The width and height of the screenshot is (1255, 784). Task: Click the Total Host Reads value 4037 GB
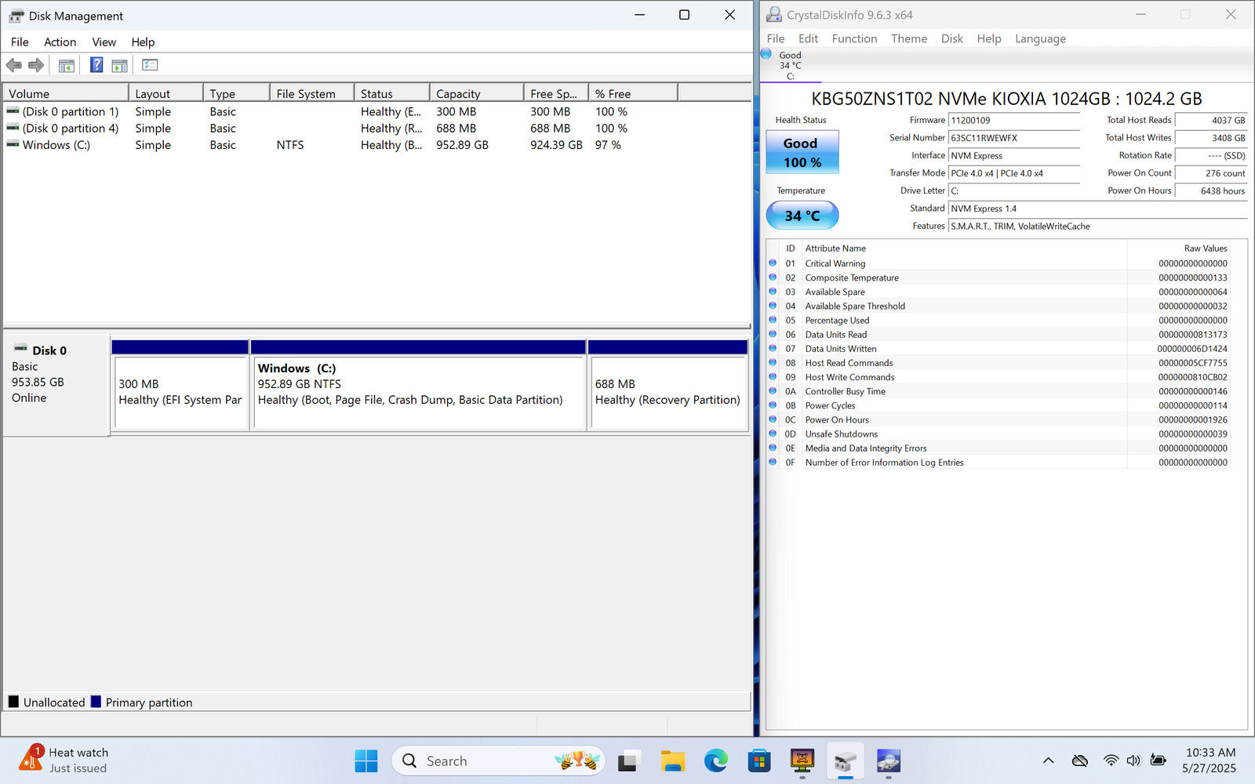[1211, 120]
